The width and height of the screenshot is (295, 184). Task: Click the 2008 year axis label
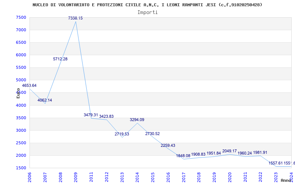tap(60, 177)
